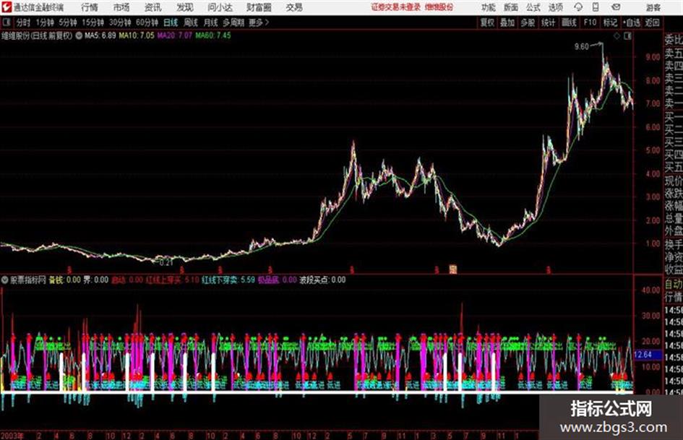Open the 发现 menu
This screenshot has height=440, width=683.
[x=185, y=7]
